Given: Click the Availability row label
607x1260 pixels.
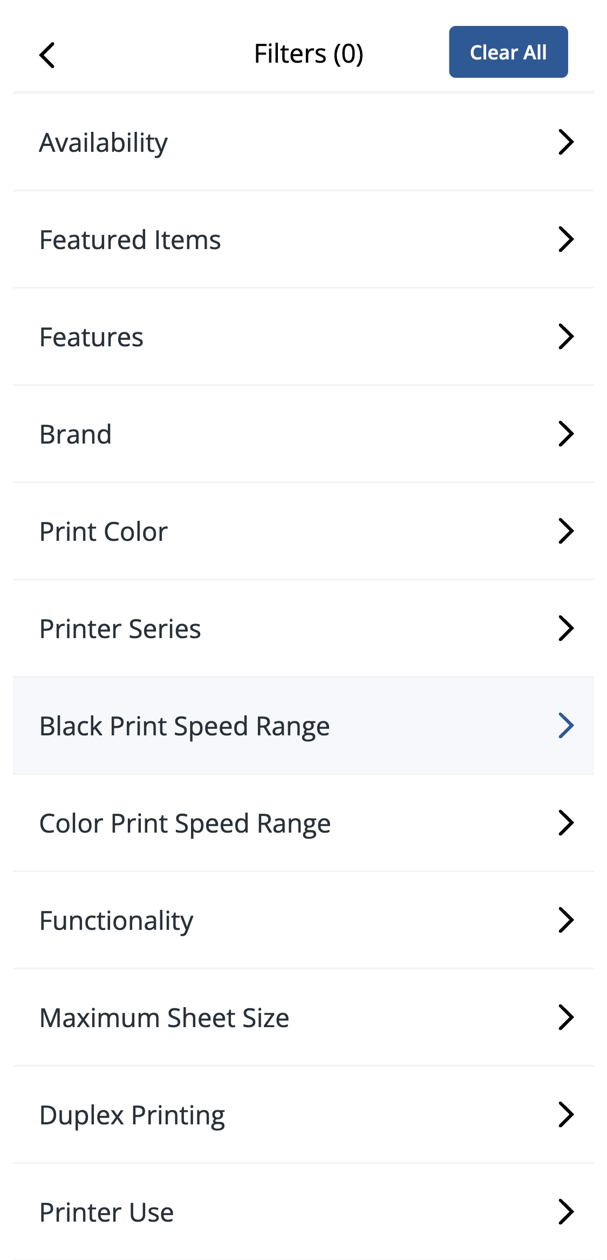Looking at the screenshot, I should 103,142.
